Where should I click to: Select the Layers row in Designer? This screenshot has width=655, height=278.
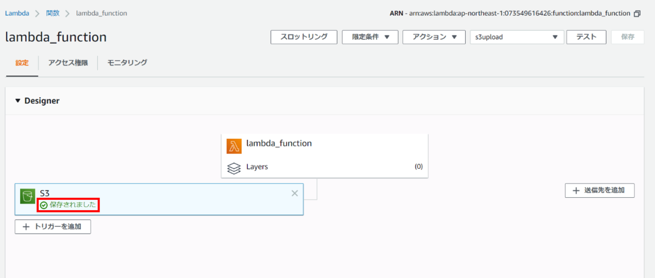tap(325, 167)
